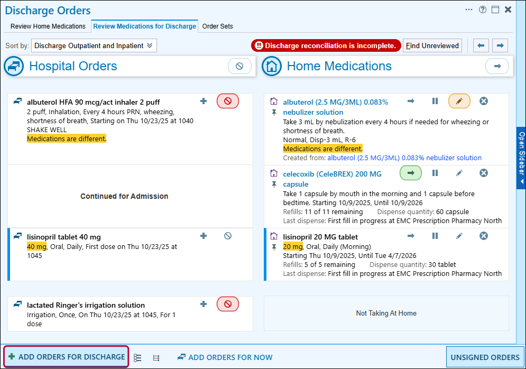526x369 pixels.
Task: Click the Home Medications house icon
Action: (271, 66)
